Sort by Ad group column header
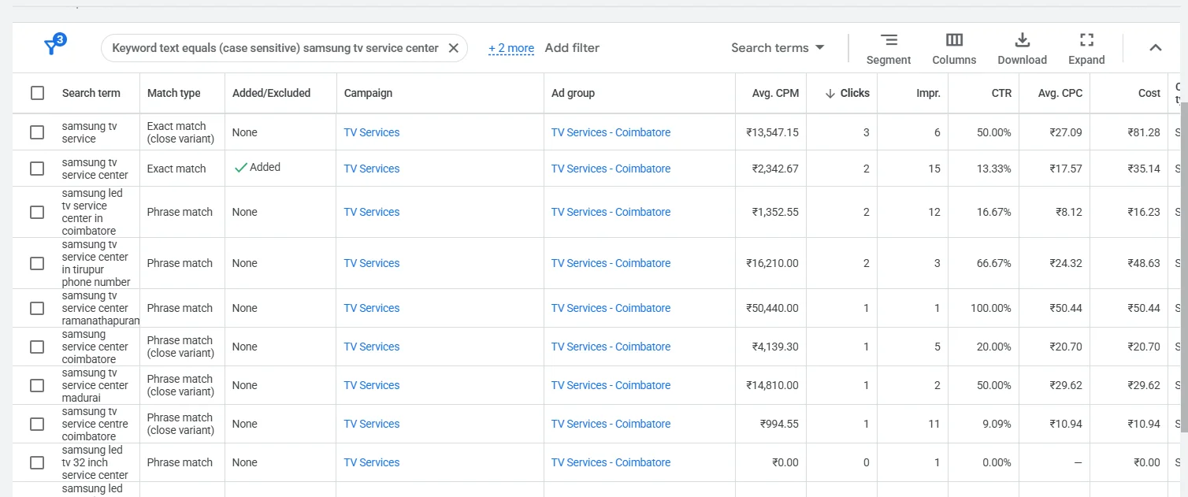This screenshot has height=497, width=1188. tap(573, 93)
